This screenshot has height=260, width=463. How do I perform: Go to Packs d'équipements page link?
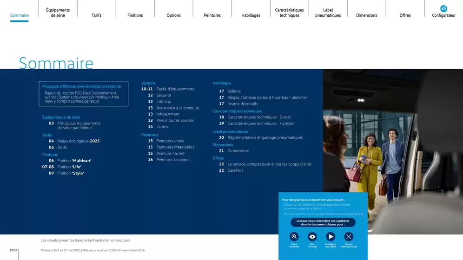[x=175, y=89]
